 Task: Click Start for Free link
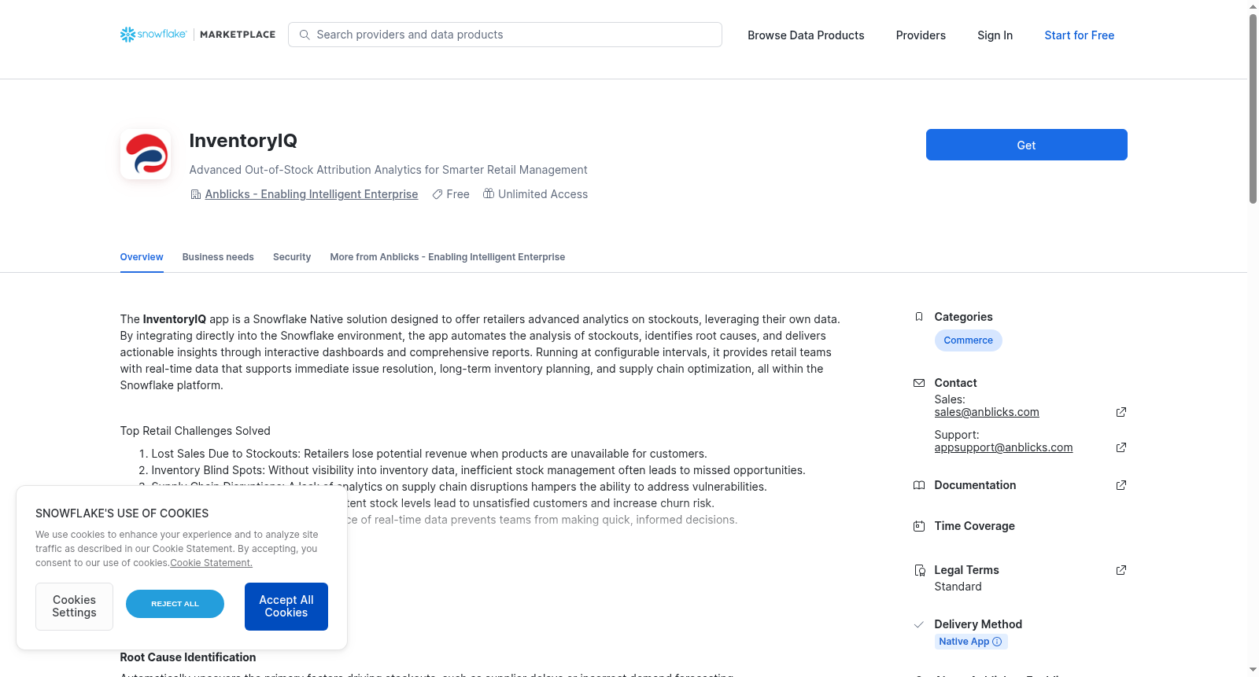[1079, 35]
